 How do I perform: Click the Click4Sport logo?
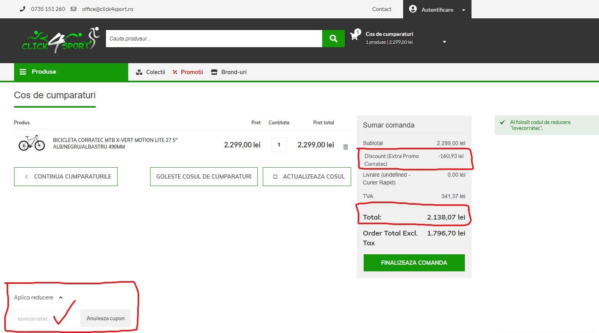point(61,40)
